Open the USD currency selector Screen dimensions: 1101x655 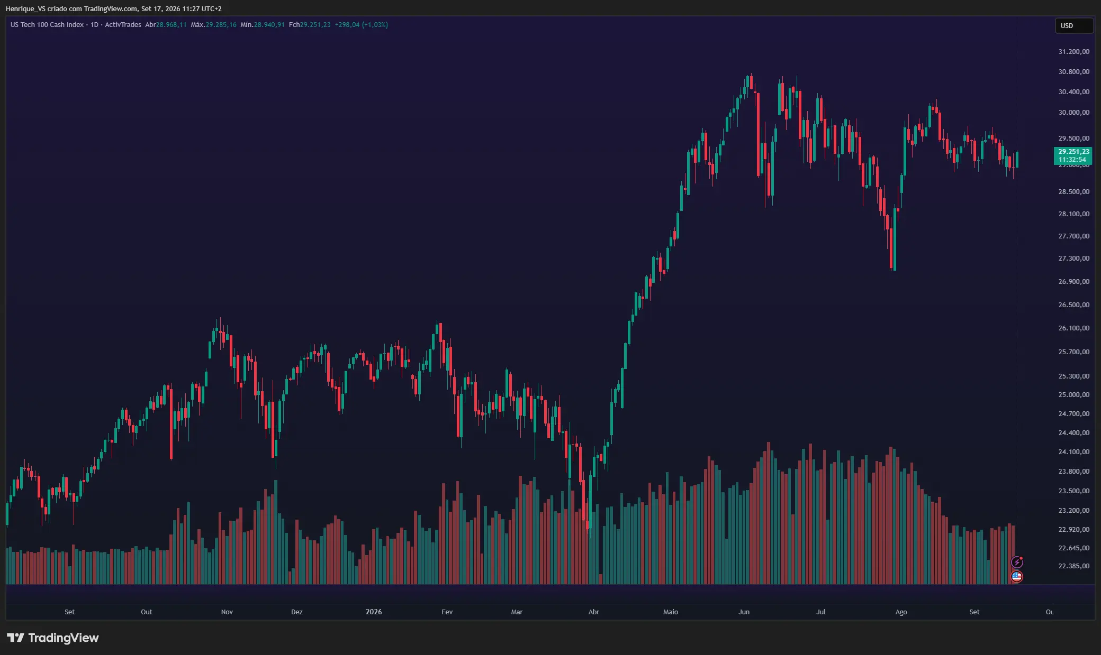(x=1073, y=25)
